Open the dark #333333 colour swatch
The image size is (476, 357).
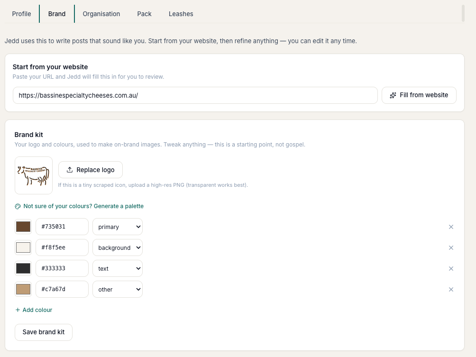coord(23,268)
